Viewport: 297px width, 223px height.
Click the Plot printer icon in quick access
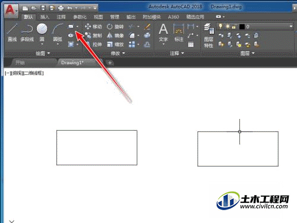(x=61, y=8)
